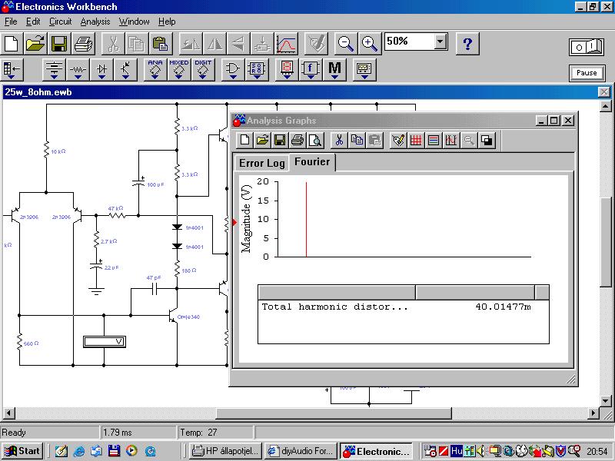Copy selection using main toolbar
Image resolution: width=615 pixels, height=461 pixels.
click(x=137, y=44)
